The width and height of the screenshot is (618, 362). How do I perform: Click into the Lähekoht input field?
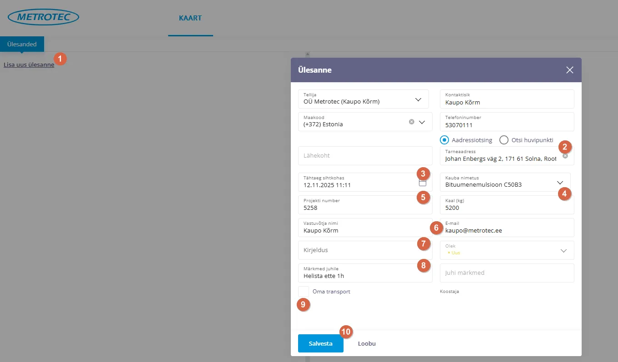(365, 156)
